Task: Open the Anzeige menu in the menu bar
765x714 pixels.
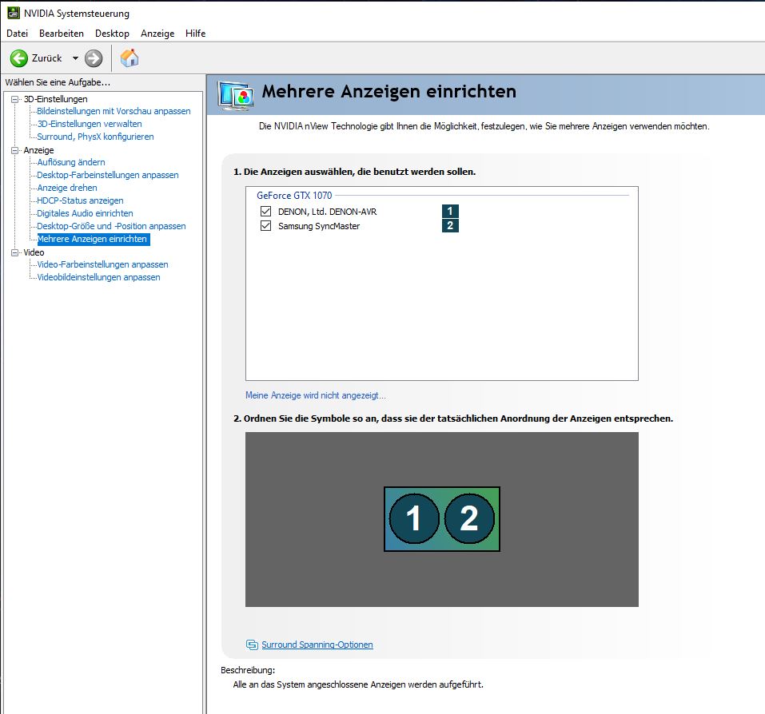Action: coord(157,33)
